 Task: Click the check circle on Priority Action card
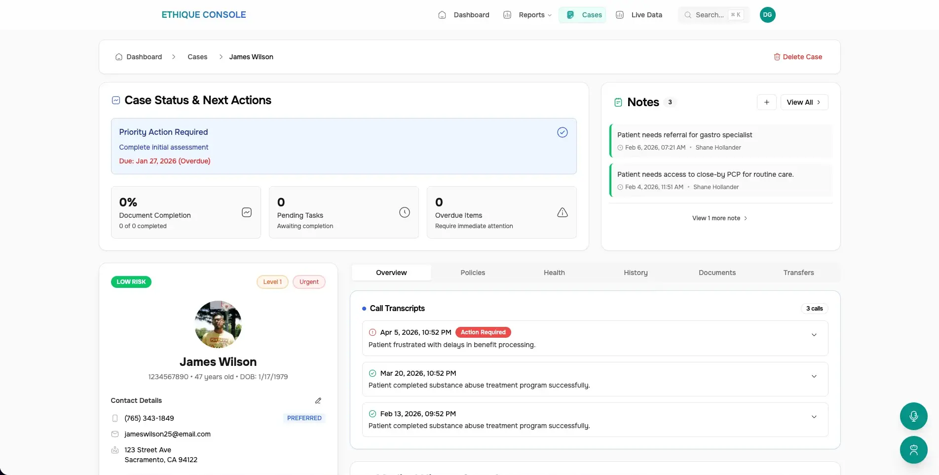[562, 132]
